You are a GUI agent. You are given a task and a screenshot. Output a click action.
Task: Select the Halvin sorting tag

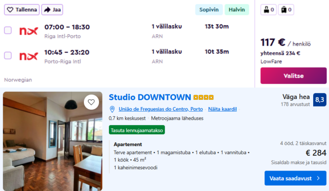click(236, 10)
